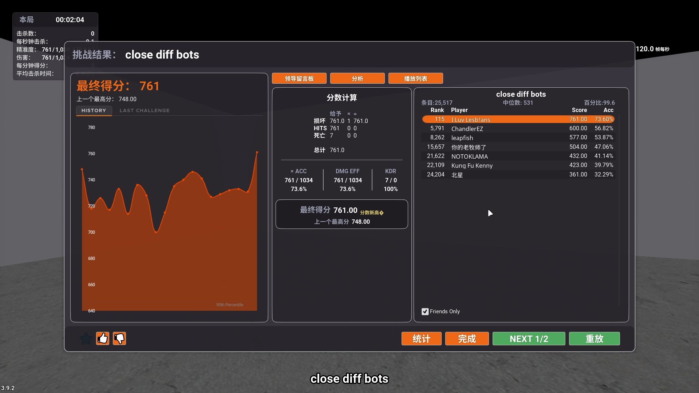The width and height of the screenshot is (699, 393).
Task: Click the × ACC 761 / 1034 stat
Action: coord(299,180)
